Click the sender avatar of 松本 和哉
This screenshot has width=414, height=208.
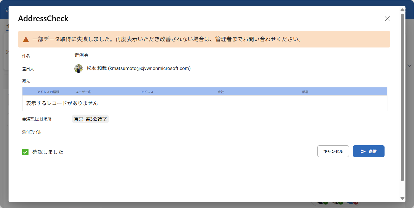click(x=79, y=68)
